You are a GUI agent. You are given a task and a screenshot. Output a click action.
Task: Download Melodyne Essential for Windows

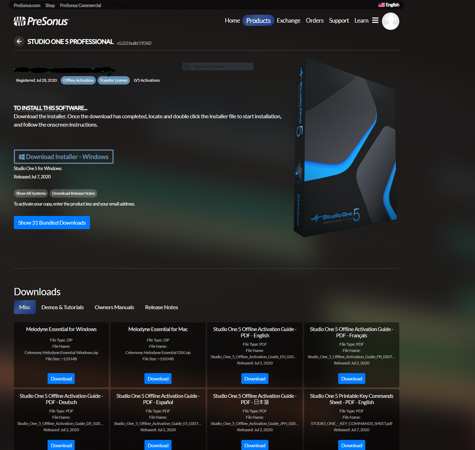[x=61, y=379]
